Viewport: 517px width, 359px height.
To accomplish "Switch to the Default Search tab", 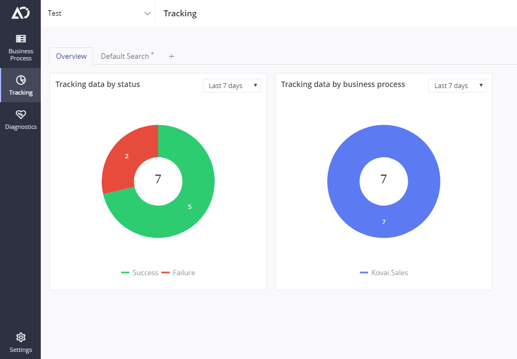I will [x=127, y=56].
